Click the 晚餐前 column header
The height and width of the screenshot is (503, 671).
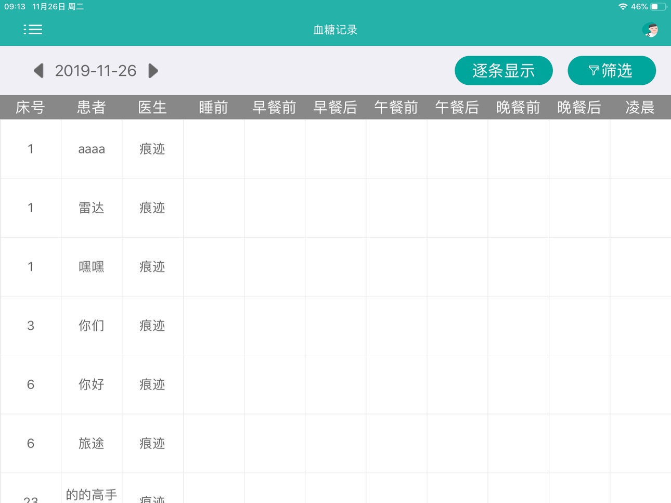(x=518, y=107)
